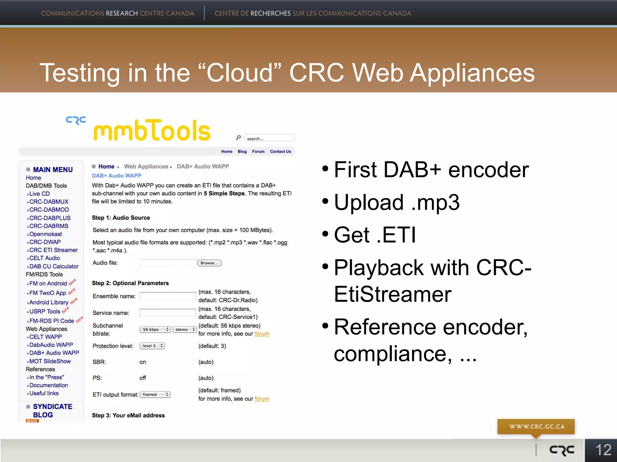617x462 pixels.
Task: Click the SBR value "on"
Action: click(x=143, y=362)
